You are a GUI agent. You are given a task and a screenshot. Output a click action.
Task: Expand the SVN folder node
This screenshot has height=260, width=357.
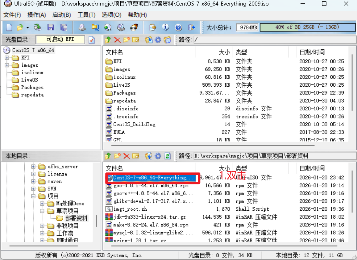tap(33, 189)
